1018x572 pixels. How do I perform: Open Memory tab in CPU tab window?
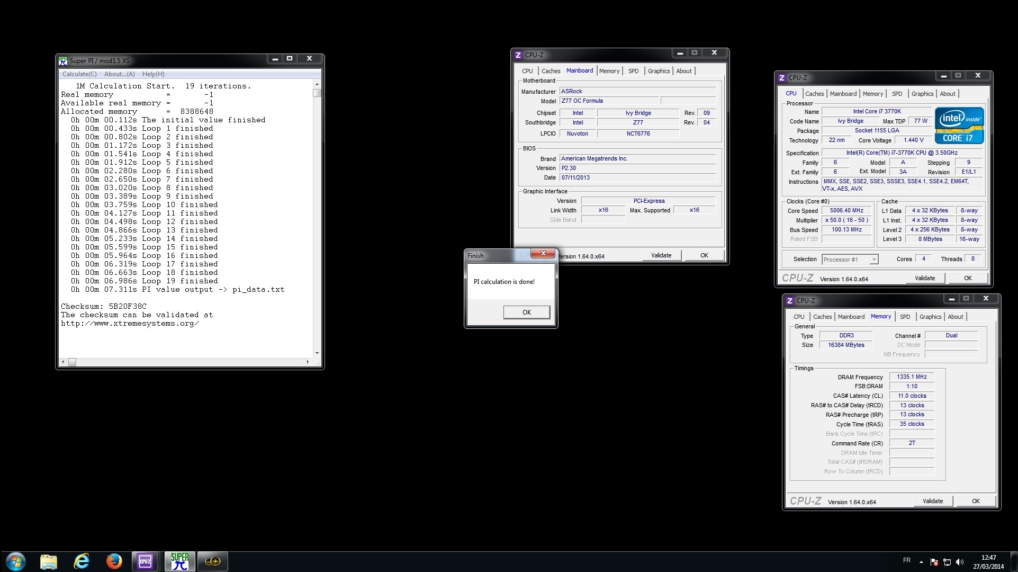tap(873, 94)
